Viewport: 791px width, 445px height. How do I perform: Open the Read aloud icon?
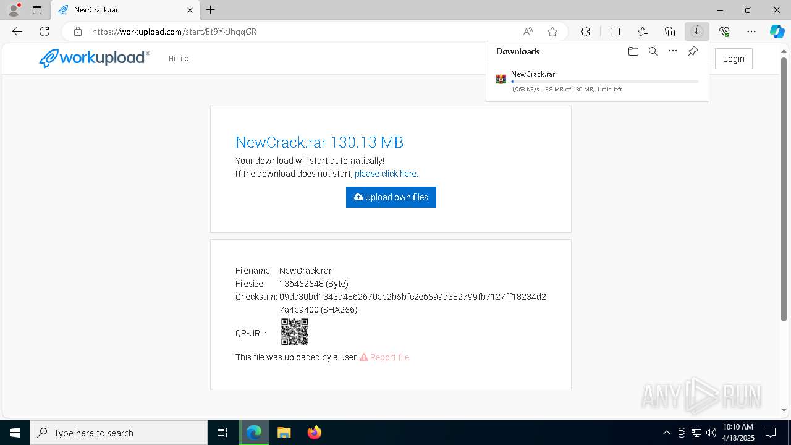tap(528, 32)
